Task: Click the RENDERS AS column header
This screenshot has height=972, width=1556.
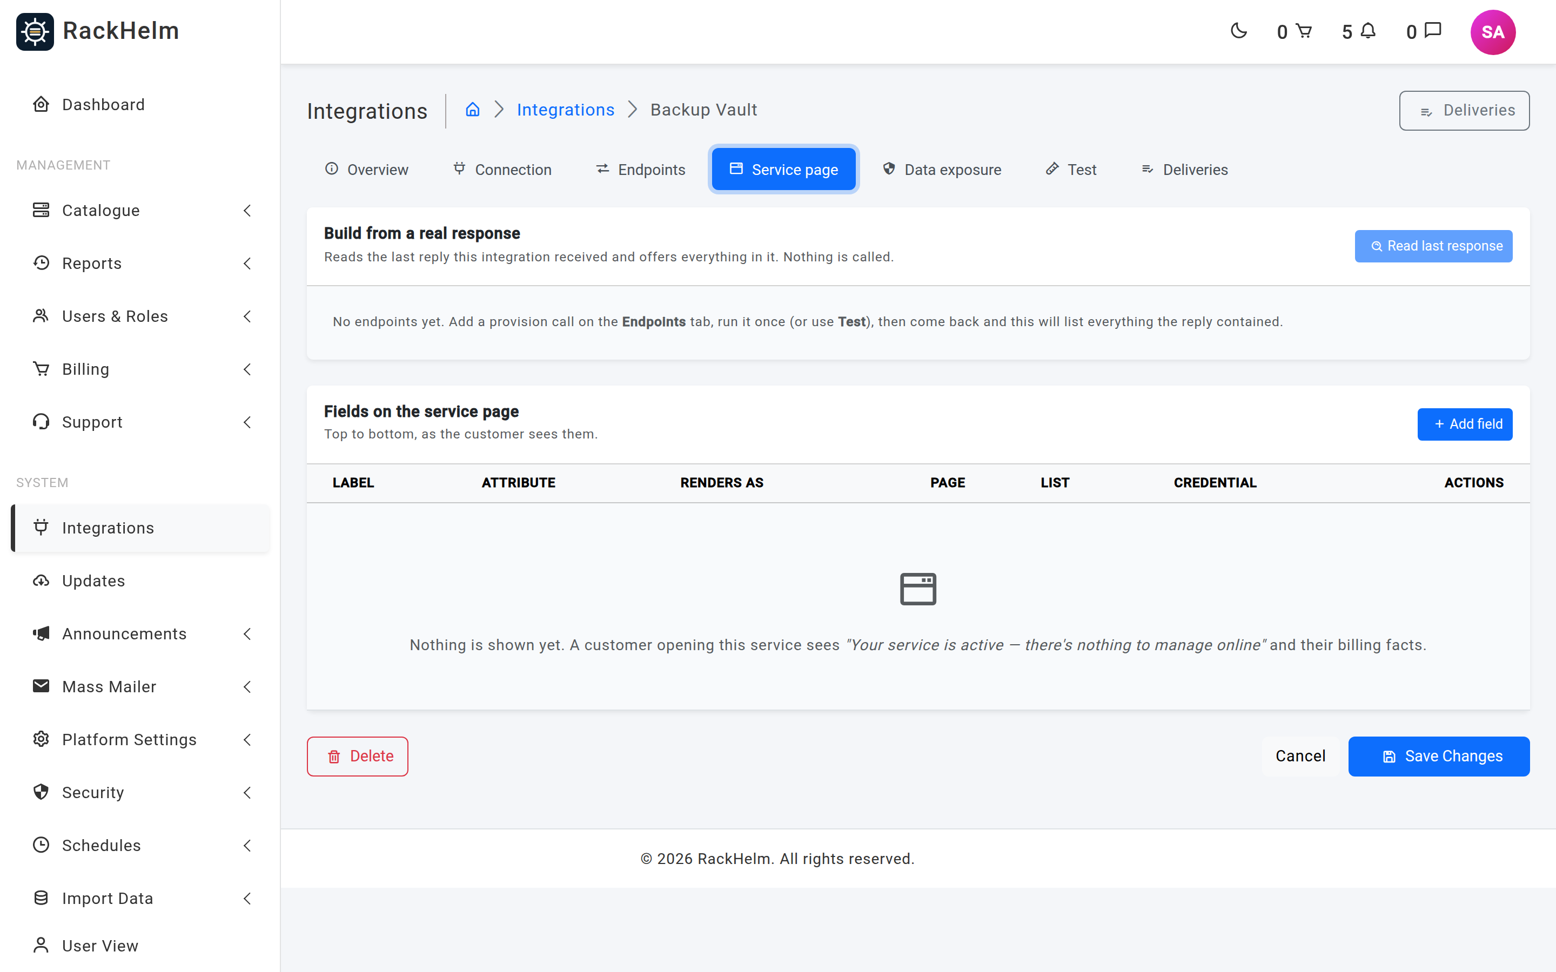Action: pos(721,482)
